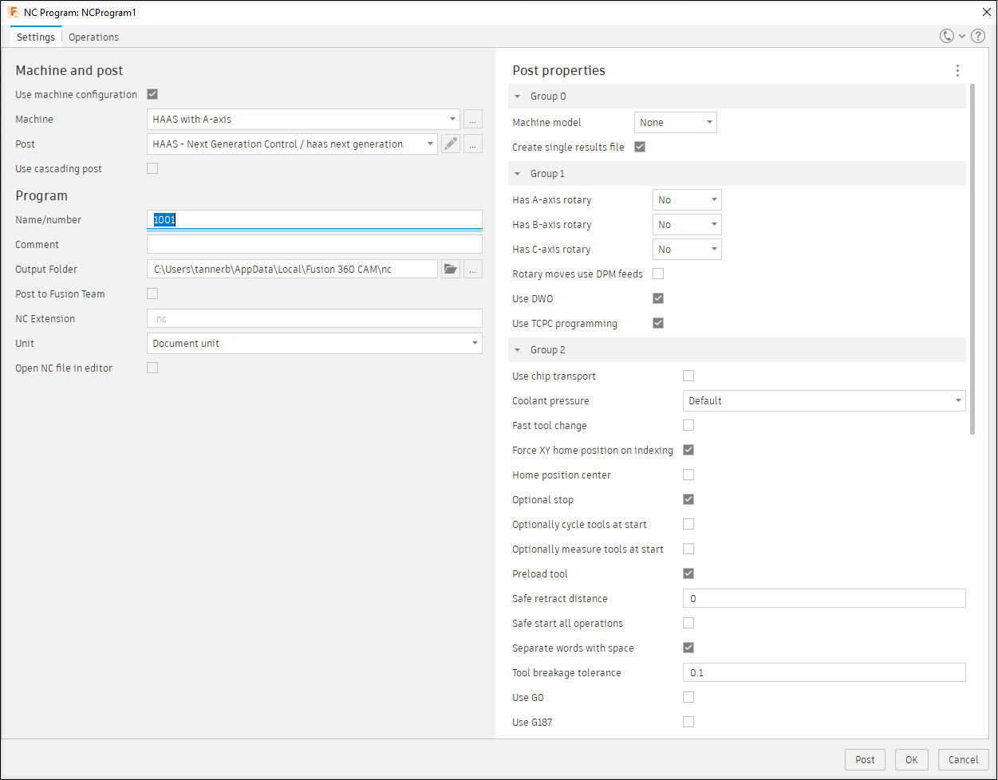The width and height of the screenshot is (998, 780).
Task: Toggle Preload tool checkbox
Action: [688, 573]
